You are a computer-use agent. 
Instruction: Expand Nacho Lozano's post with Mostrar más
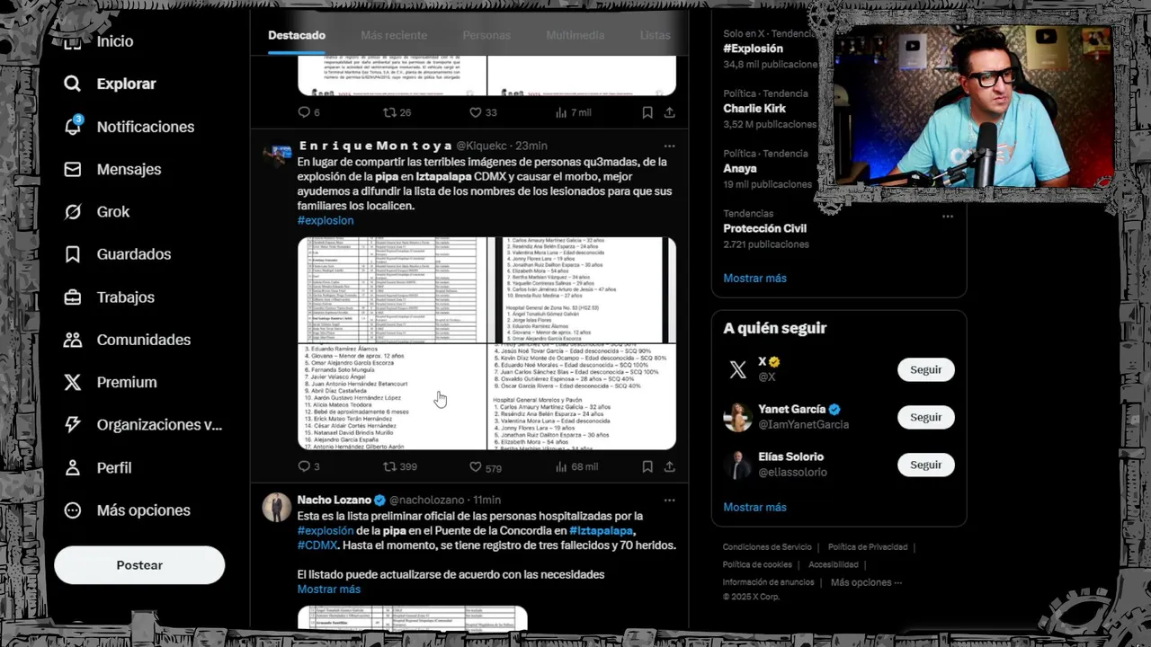click(x=329, y=589)
